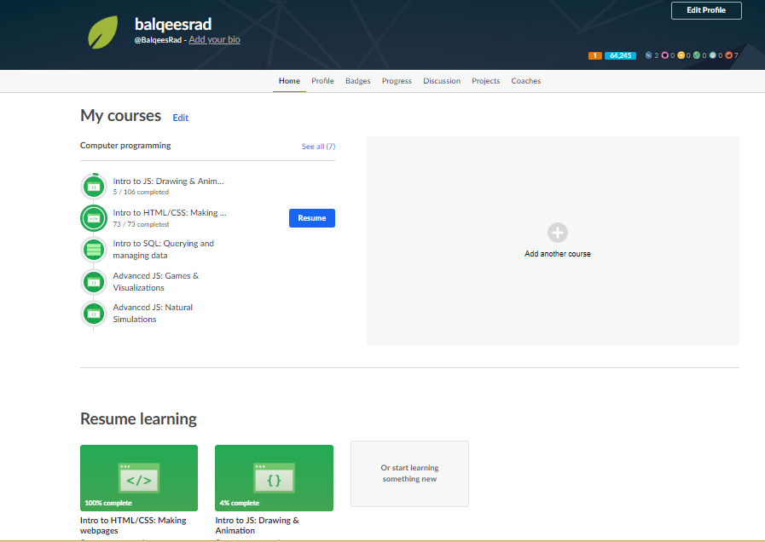
Task: Open the 4% complete JS card thumbnail
Action: click(x=275, y=478)
